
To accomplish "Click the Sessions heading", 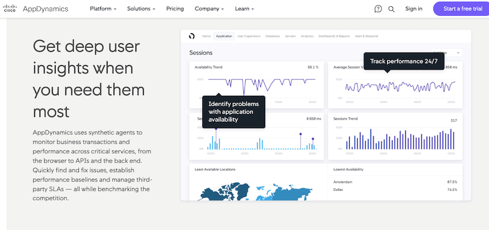I will (x=201, y=52).
